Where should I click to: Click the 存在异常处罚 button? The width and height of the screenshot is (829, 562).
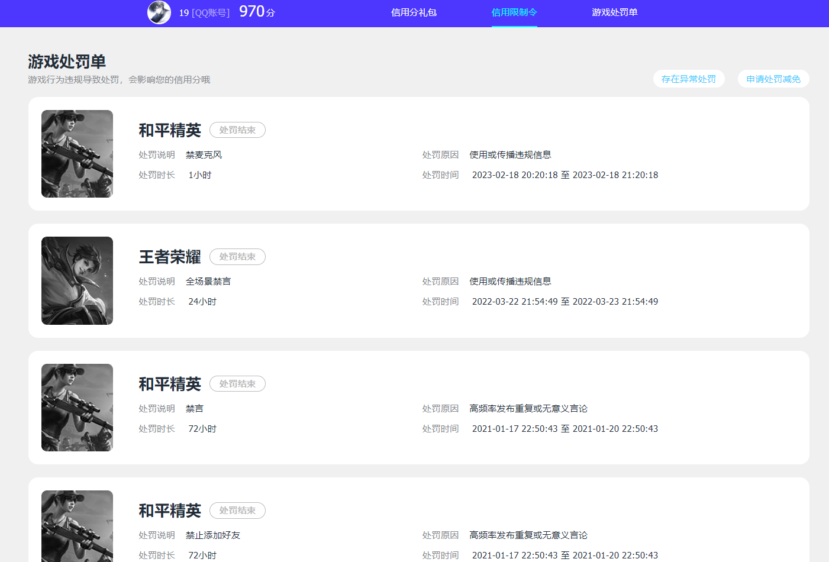coord(688,79)
